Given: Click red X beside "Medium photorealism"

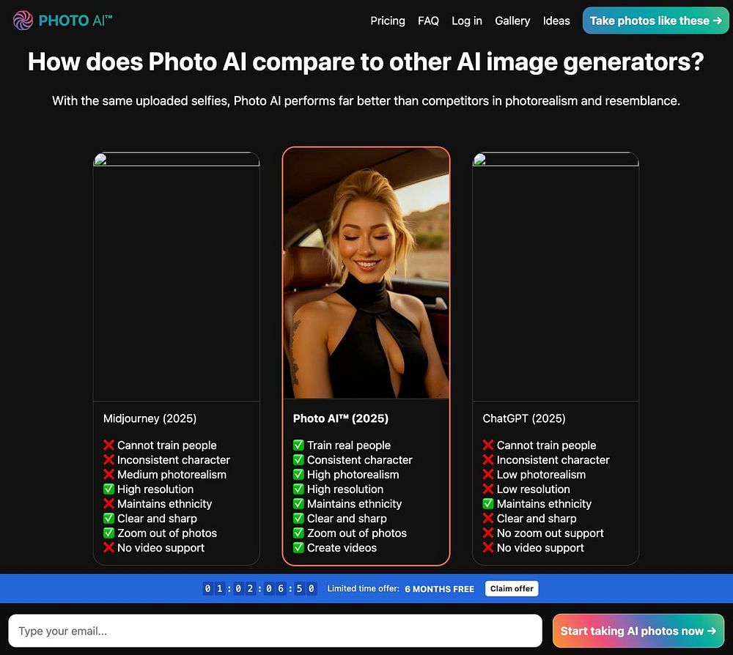Looking at the screenshot, I should point(108,474).
